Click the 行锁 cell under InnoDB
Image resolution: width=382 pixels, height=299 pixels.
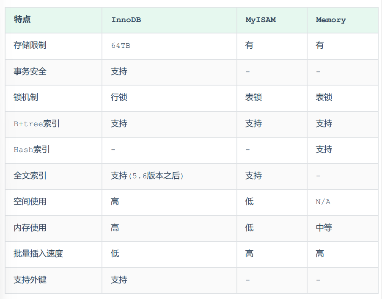click(x=119, y=97)
